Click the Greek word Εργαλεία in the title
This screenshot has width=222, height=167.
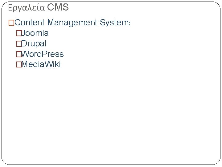pos(27,8)
